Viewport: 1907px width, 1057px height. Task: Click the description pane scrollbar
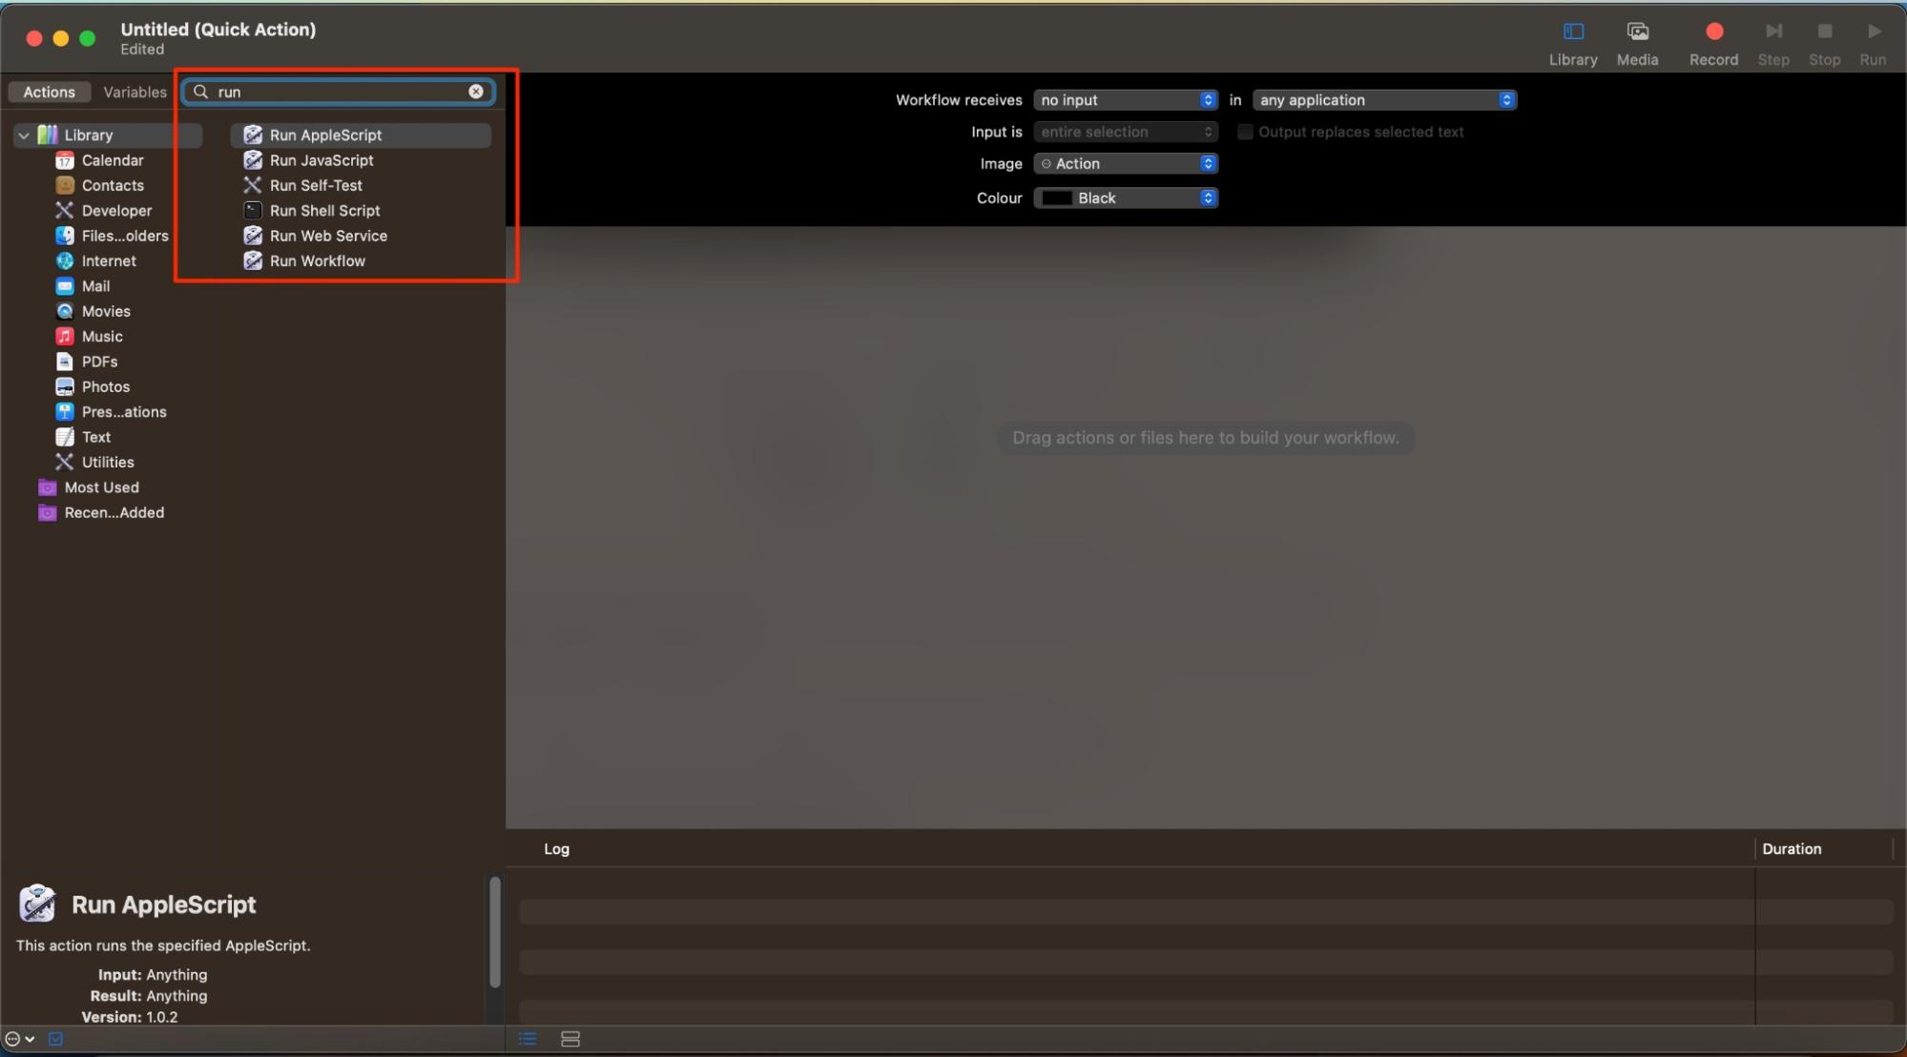(x=494, y=932)
